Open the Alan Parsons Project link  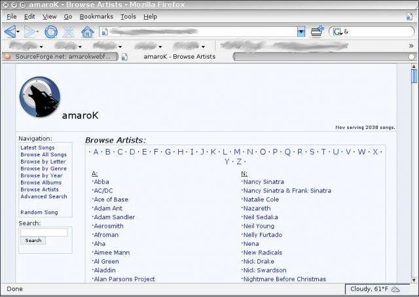tap(124, 279)
